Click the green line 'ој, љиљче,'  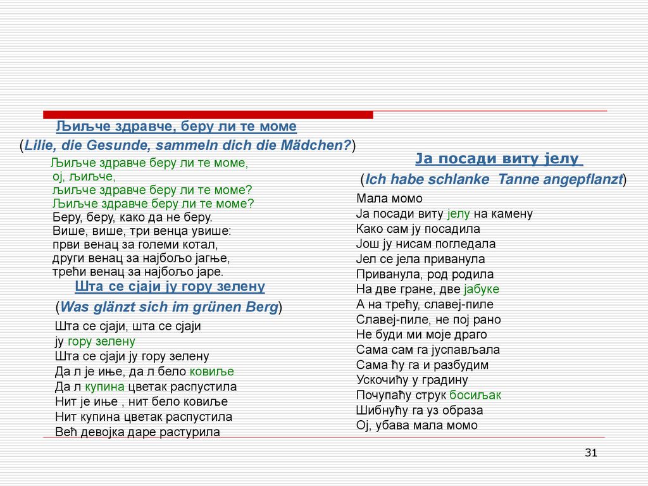click(84, 177)
